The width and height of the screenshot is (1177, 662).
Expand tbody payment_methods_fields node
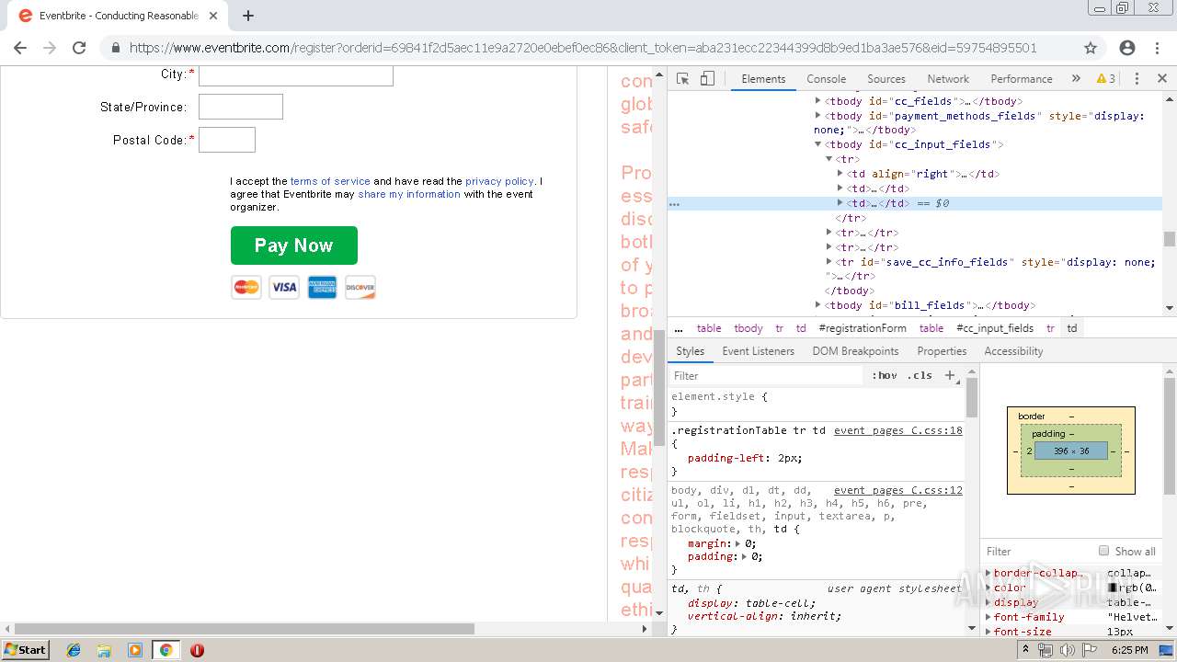818,116
